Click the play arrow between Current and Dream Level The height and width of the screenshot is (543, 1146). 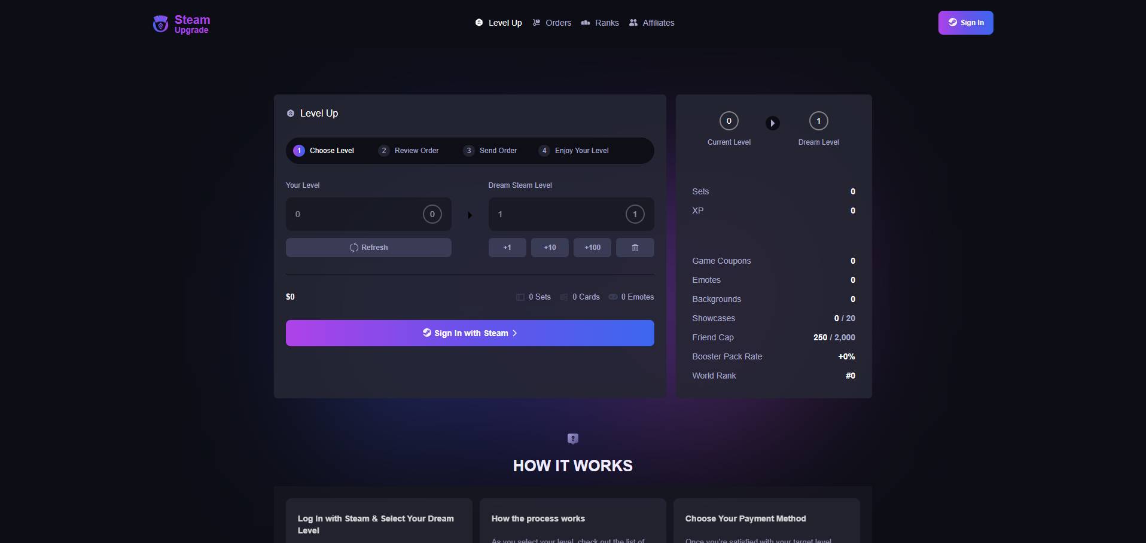tap(772, 123)
